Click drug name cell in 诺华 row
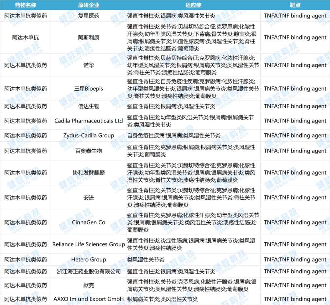This screenshot has width=330, height=305. pyautogui.click(x=25, y=65)
